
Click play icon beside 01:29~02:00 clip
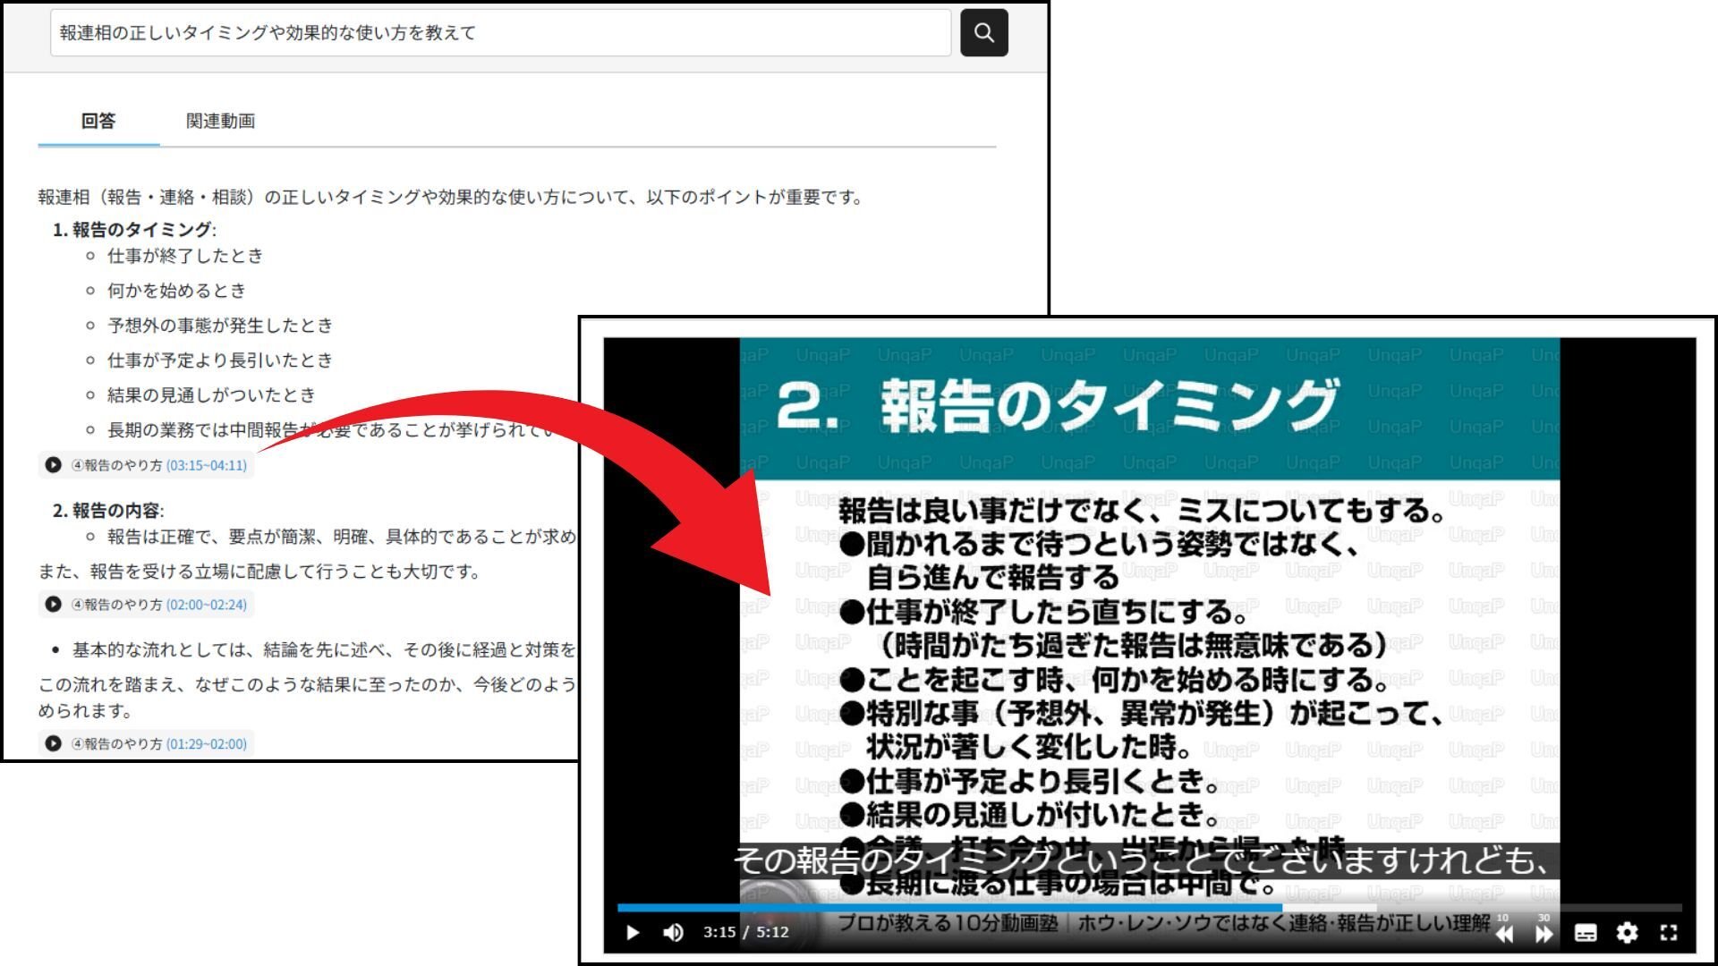[x=54, y=743]
